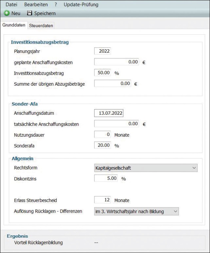Focus the tatsächliche Anschaffungskosten field
The image size is (210, 253).
click(x=116, y=124)
